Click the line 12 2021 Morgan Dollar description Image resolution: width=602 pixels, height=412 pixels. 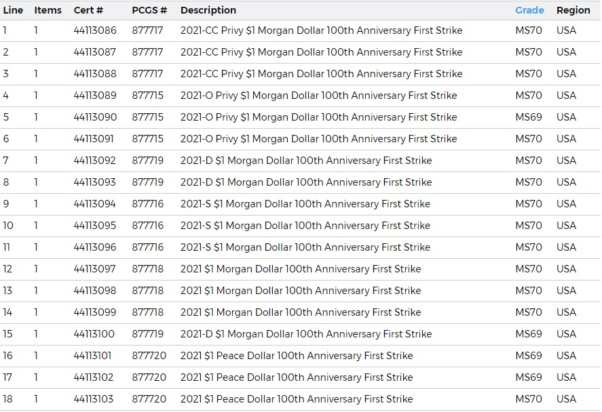click(301, 269)
